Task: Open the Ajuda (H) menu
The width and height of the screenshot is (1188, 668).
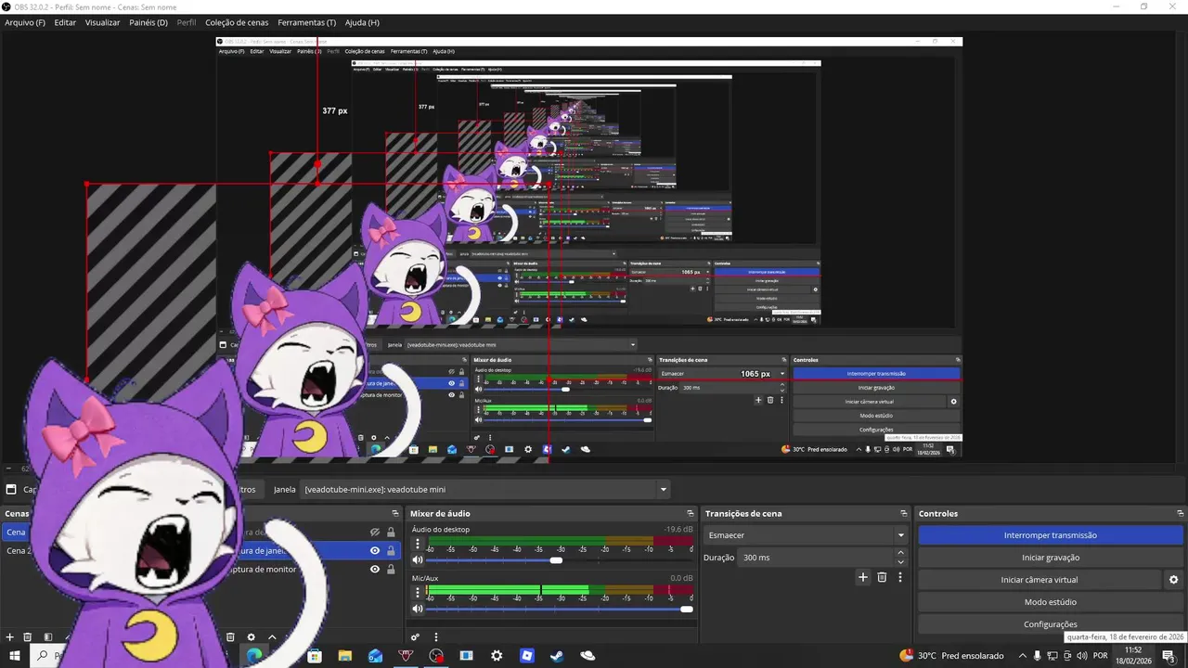Action: tap(362, 22)
